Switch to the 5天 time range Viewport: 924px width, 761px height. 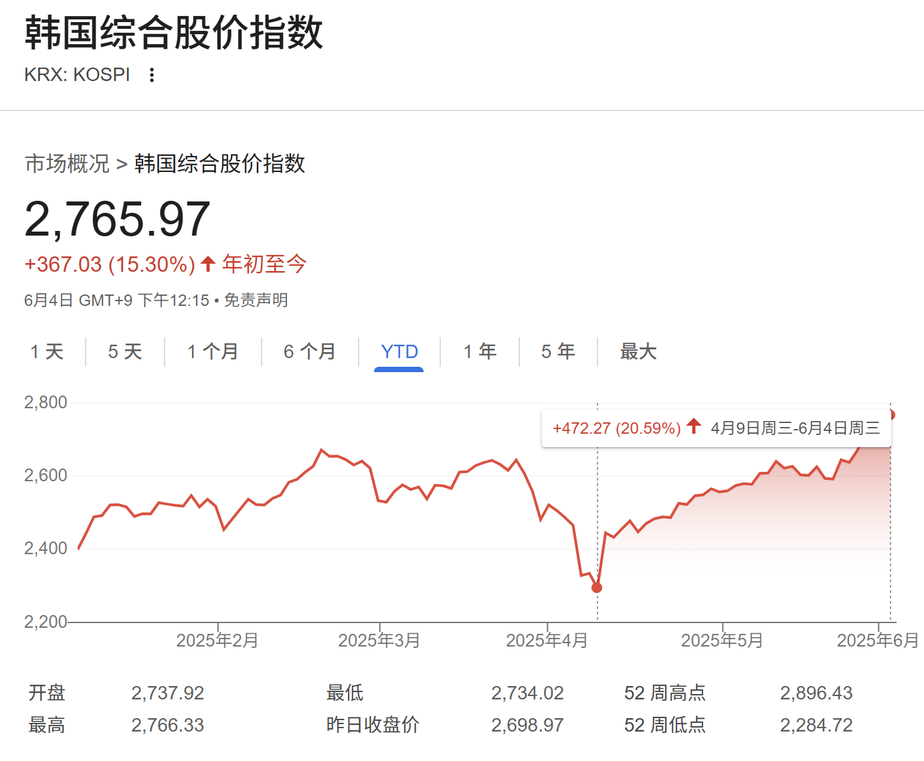(124, 351)
